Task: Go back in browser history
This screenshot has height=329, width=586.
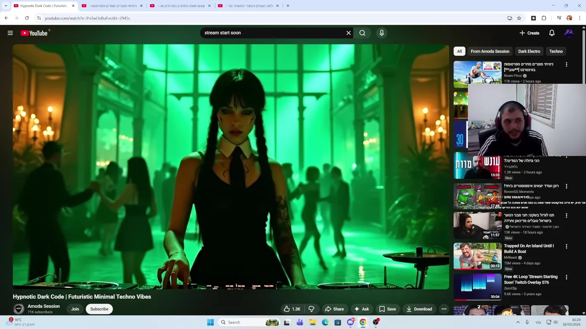Action: 6,18
